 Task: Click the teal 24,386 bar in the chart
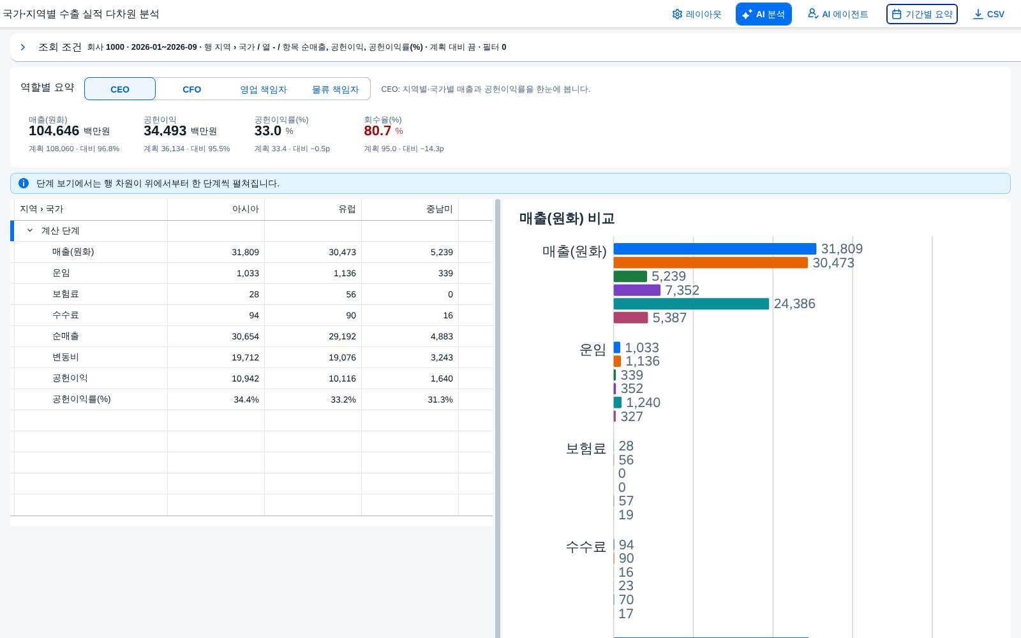[x=691, y=304]
